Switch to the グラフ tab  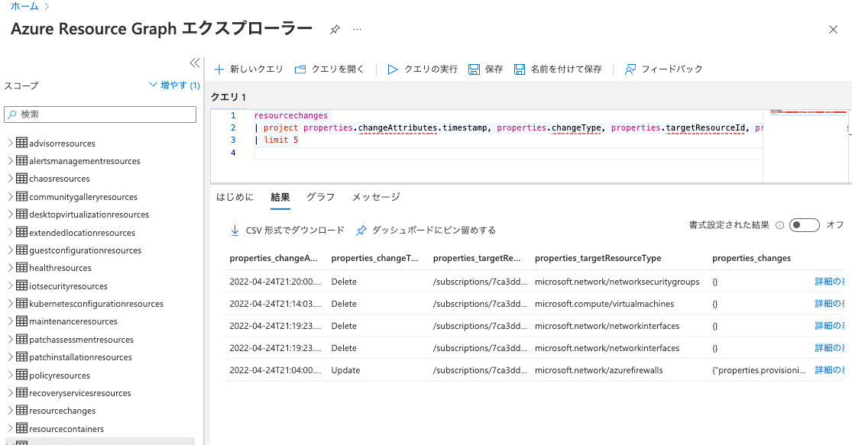pyautogui.click(x=321, y=197)
